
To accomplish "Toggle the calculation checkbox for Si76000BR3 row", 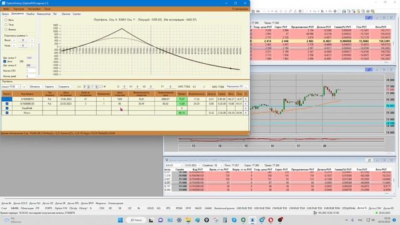I will coord(7,99).
